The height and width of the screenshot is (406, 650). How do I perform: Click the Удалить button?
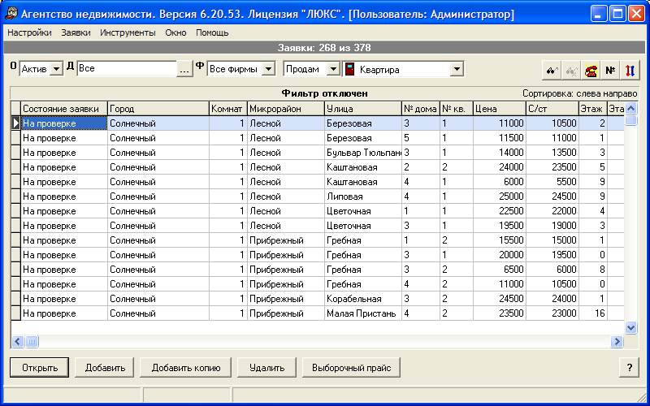tap(266, 368)
